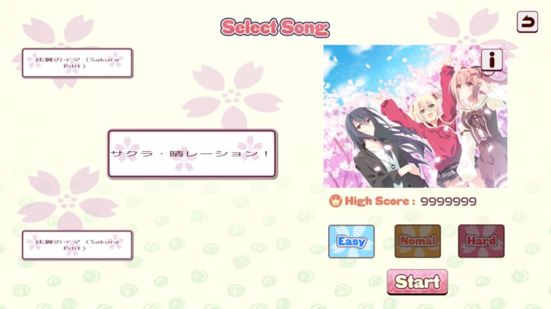Screen dimensions: 551x309
Task: Click the sakura flower between the left song buttons
Action: [68, 200]
